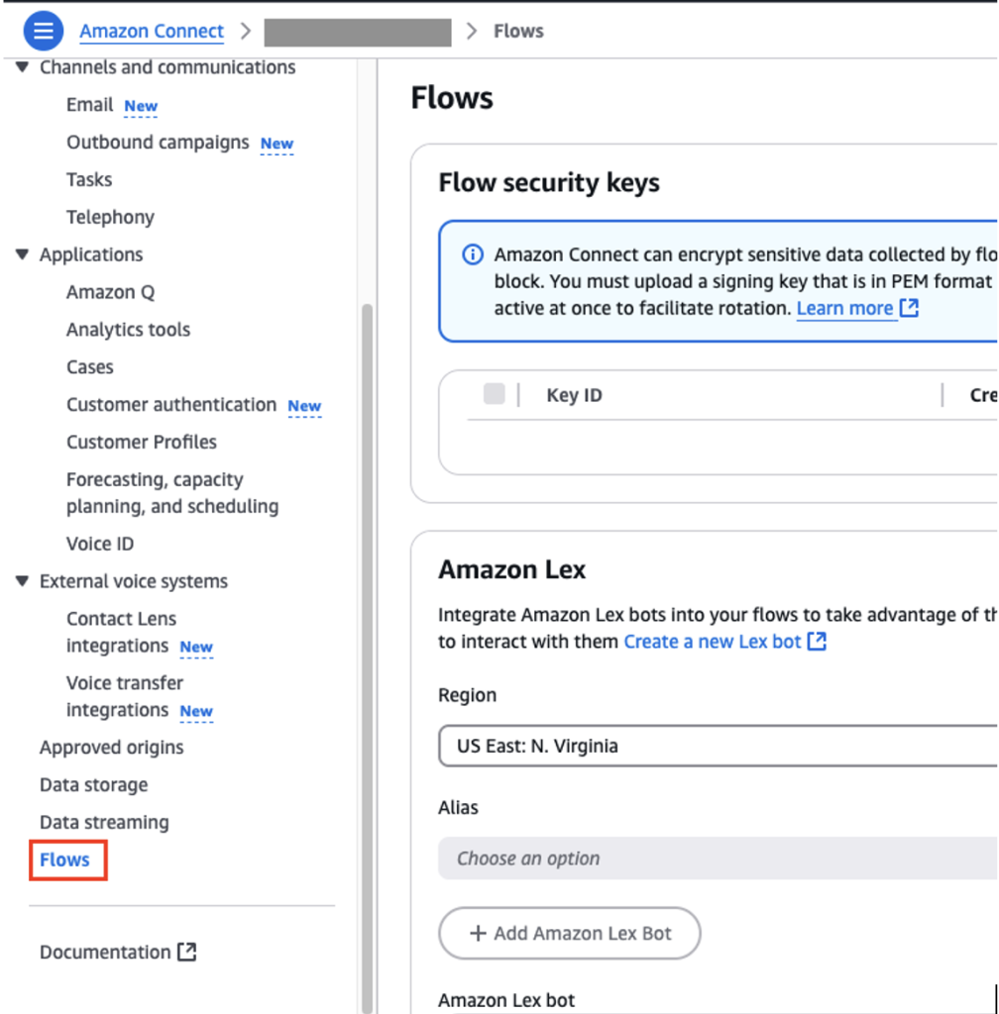Click the redacted instance name breadcrumb
This screenshot has height=1014, width=999.
358,33
